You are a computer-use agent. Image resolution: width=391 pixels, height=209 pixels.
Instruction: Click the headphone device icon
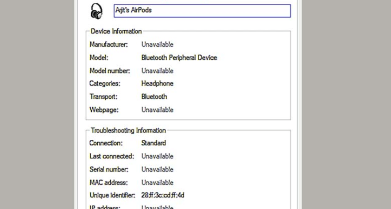[96, 11]
